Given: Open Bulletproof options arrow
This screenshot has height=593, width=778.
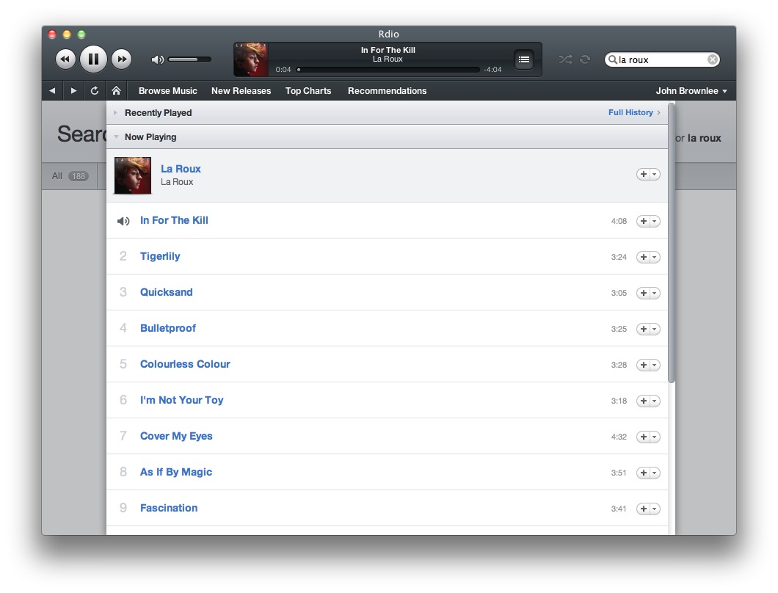Looking at the screenshot, I should pyautogui.click(x=655, y=329).
